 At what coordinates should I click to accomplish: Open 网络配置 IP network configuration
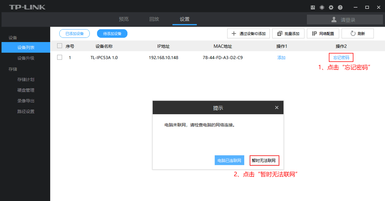tap(323, 34)
